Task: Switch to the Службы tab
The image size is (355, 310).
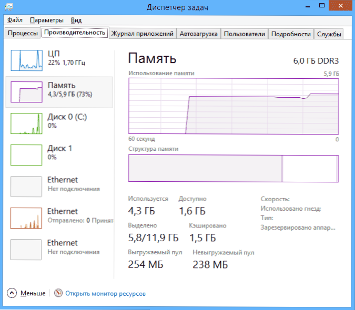Action: click(329, 34)
